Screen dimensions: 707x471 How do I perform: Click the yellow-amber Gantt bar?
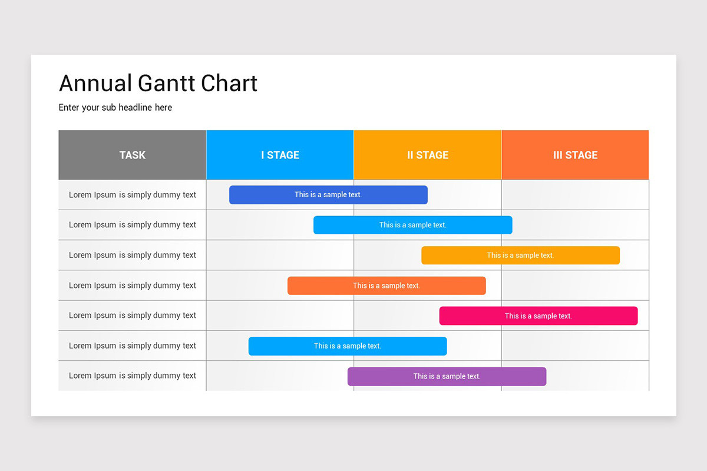[520, 256]
